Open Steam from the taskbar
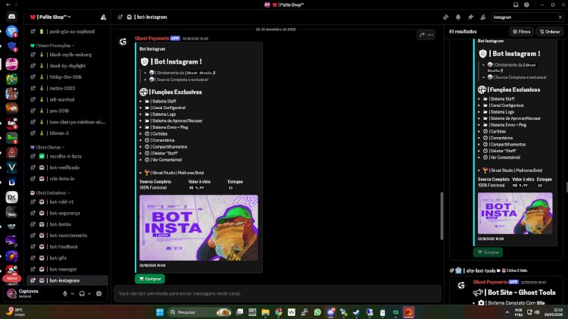The image size is (568, 319). [357, 312]
